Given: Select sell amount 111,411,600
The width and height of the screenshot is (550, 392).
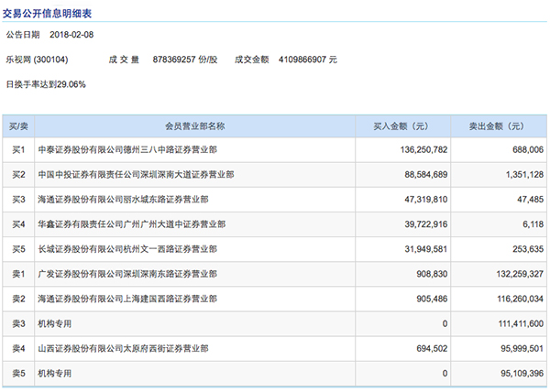Looking at the screenshot, I should 521,324.
